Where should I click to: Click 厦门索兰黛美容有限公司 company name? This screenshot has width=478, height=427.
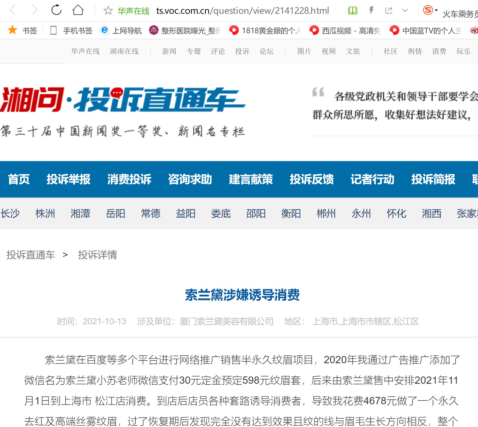click(226, 321)
